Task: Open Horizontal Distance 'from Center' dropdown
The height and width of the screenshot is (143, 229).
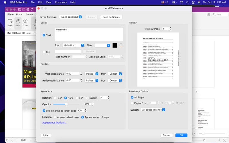Action: [115, 80]
